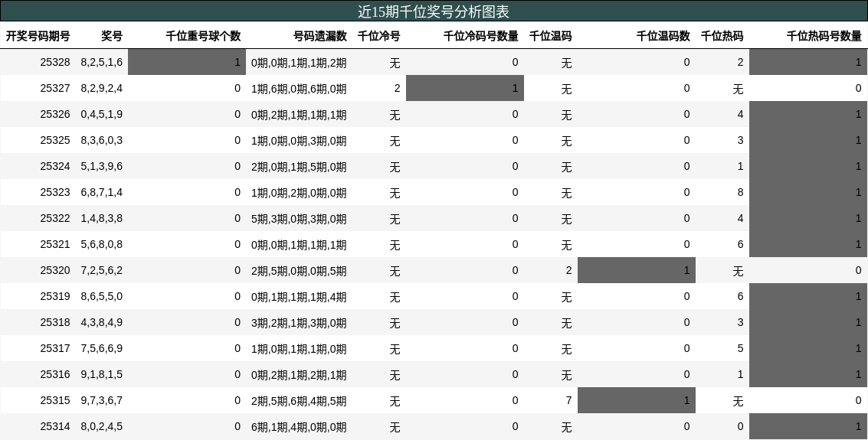Click the 千位重号球个数 column header
This screenshot has height=440, width=868.
click(203, 36)
